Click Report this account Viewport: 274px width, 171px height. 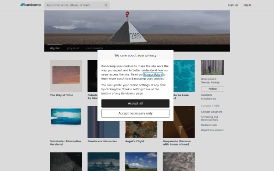[x=212, y=130]
